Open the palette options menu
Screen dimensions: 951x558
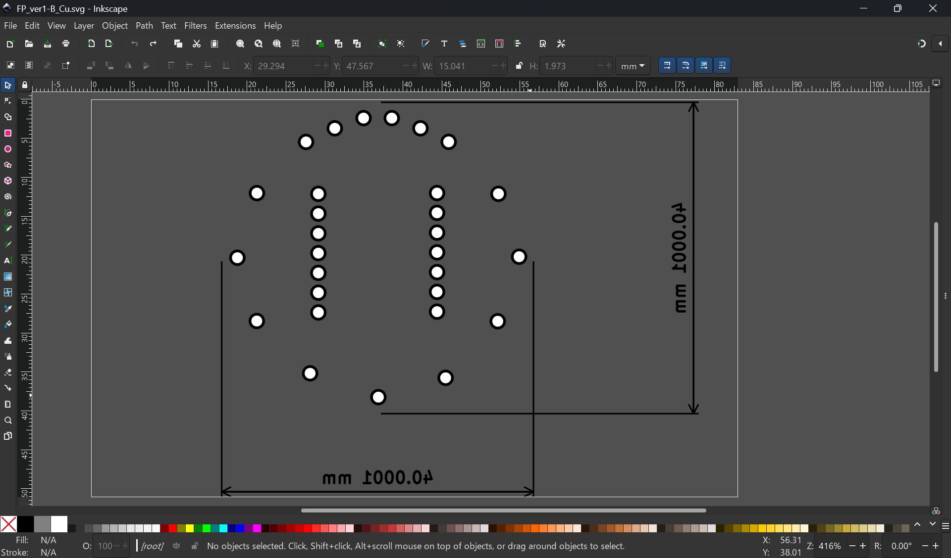[x=946, y=526]
